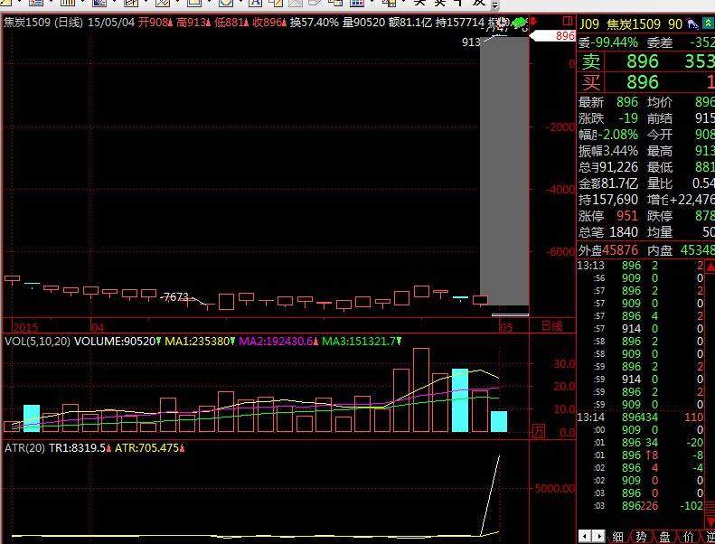Select the 盘 tab at the bottom

pyautogui.click(x=666, y=536)
